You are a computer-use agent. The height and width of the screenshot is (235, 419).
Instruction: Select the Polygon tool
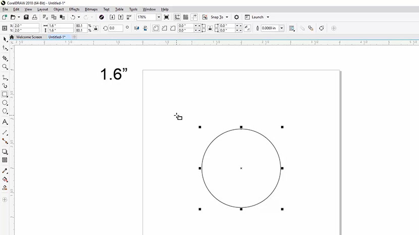[x=5, y=111]
